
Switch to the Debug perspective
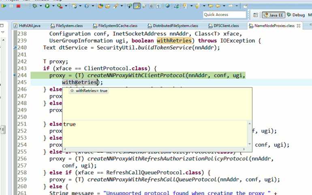296,15
